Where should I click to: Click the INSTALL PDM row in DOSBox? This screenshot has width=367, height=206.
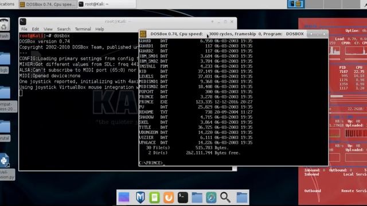pyautogui.click(x=196, y=66)
